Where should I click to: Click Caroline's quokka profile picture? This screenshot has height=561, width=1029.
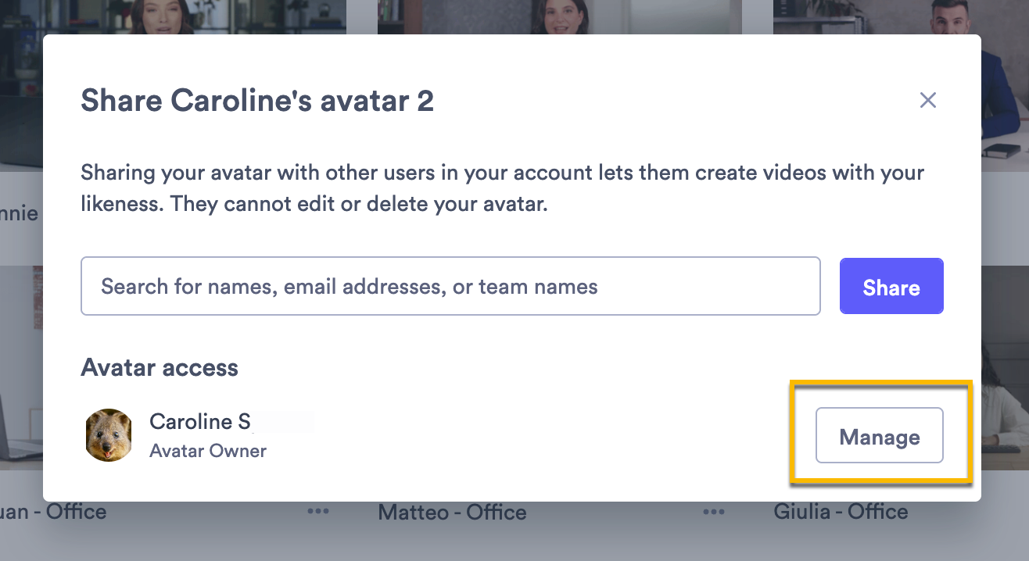tap(109, 435)
